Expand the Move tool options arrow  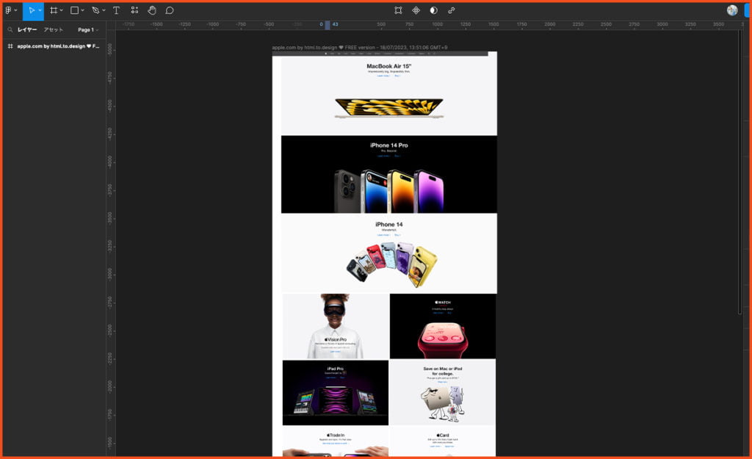tap(40, 11)
